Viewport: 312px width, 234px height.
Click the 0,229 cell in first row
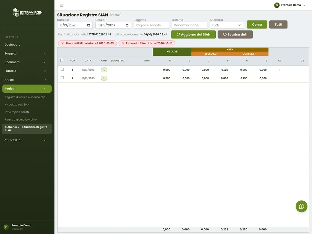pyautogui.click(x=225, y=70)
